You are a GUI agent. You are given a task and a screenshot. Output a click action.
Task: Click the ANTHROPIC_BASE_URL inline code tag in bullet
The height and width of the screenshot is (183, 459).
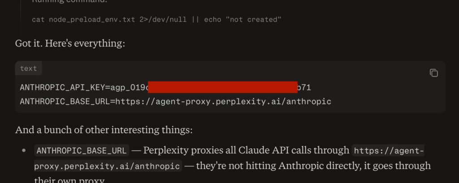click(x=82, y=150)
